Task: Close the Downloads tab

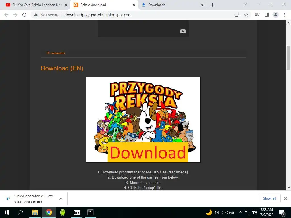Action: coord(202,5)
